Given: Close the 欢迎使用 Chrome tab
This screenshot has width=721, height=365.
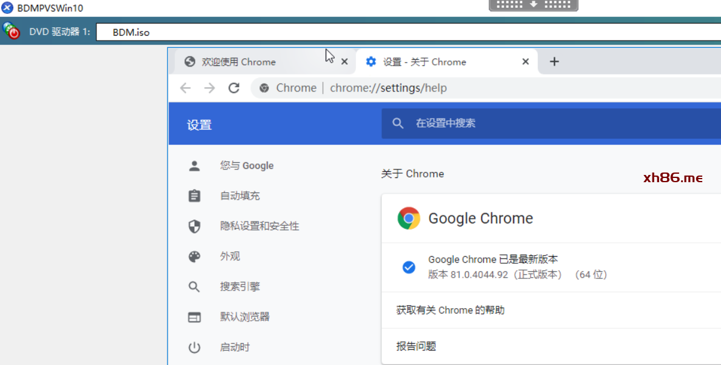Looking at the screenshot, I should tap(344, 62).
